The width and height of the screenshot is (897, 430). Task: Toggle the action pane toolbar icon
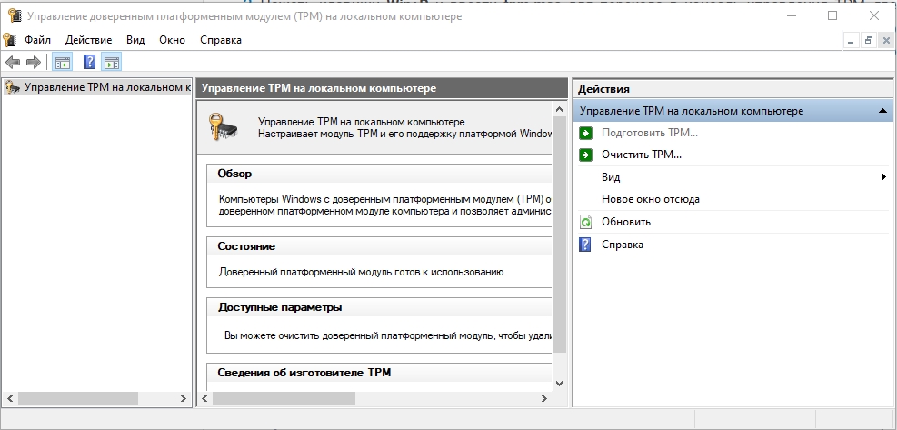(x=112, y=62)
